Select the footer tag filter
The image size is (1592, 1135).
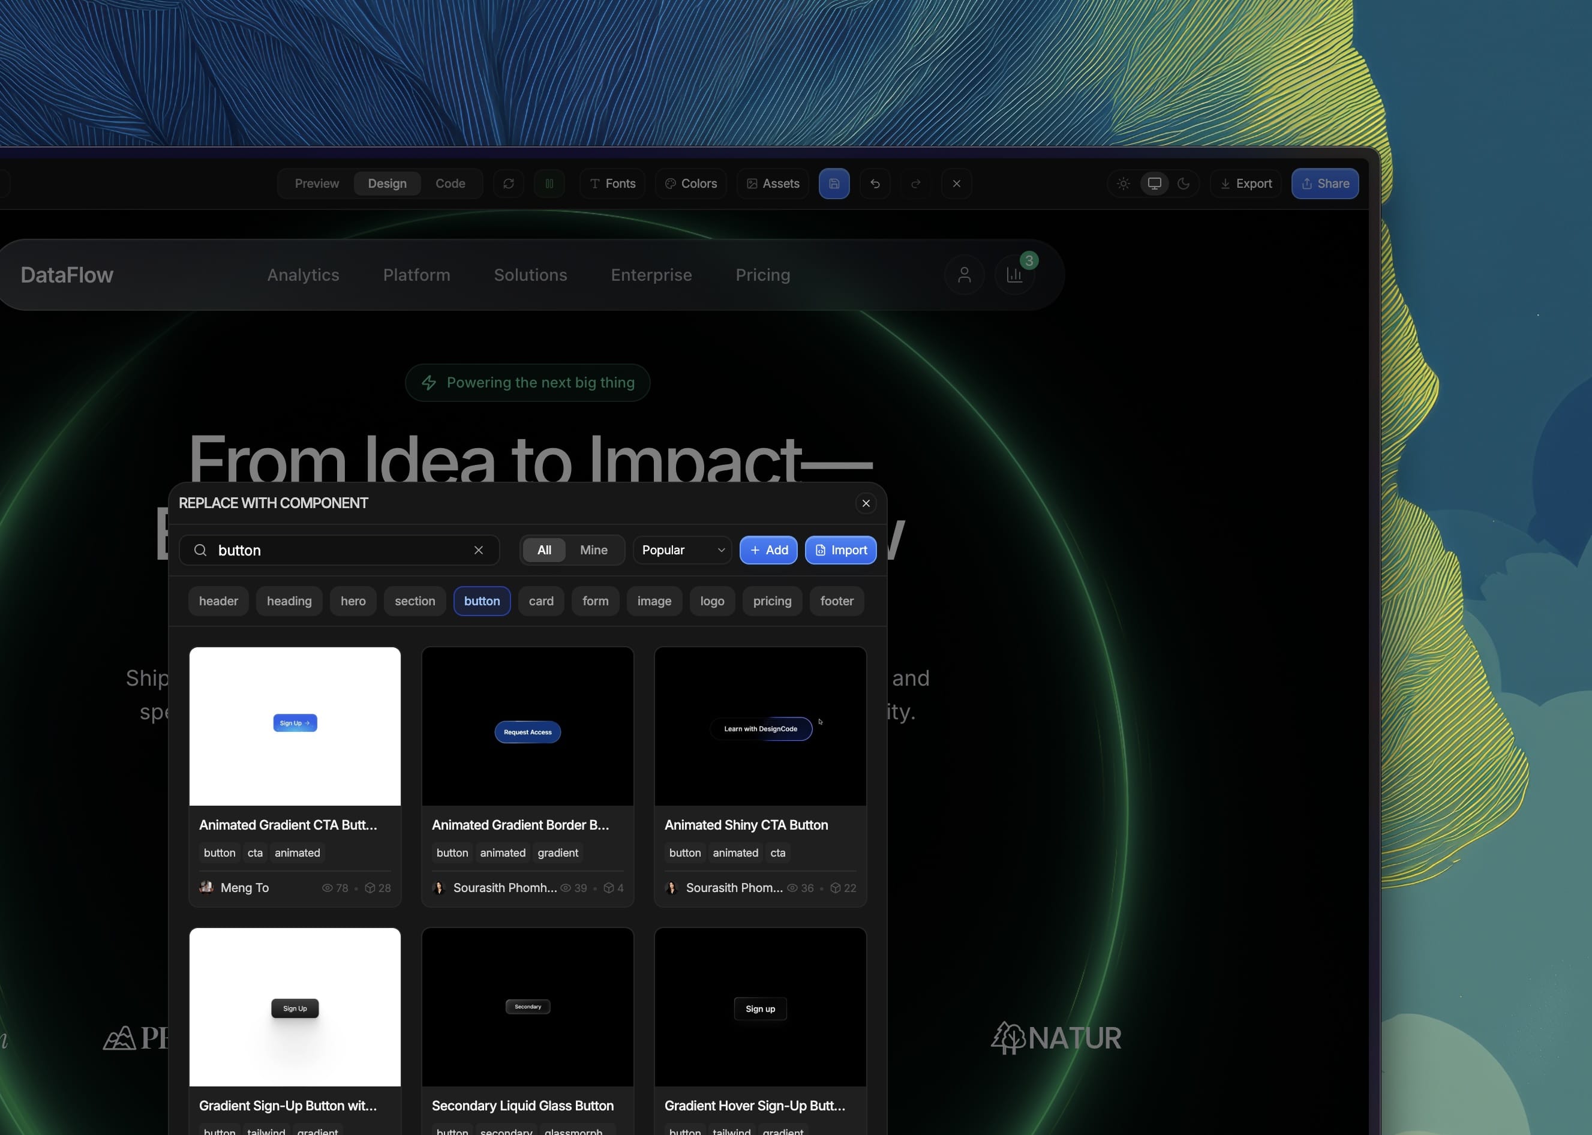click(x=837, y=600)
